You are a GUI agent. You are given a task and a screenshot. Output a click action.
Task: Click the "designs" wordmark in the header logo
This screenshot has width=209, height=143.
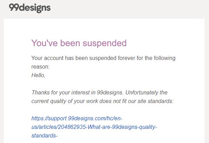point(35,8)
